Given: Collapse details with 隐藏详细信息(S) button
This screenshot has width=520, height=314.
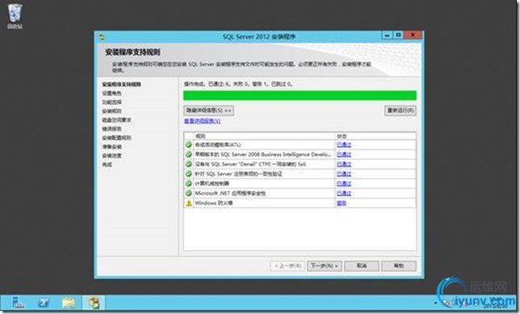Looking at the screenshot, I should (x=208, y=111).
